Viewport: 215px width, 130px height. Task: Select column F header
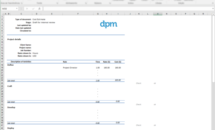[x=78, y=14]
